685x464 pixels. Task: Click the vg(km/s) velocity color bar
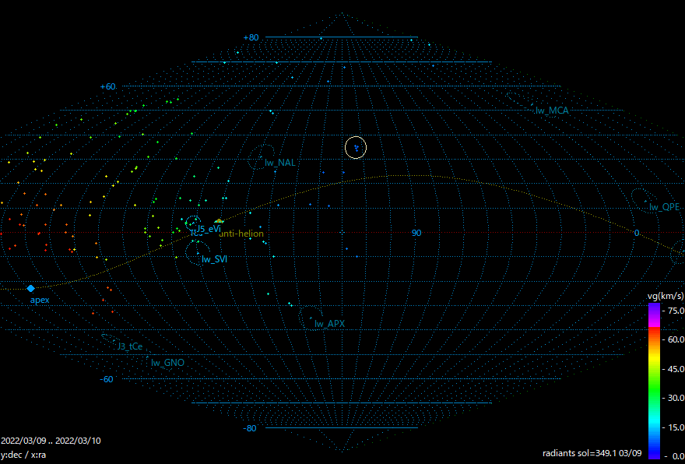654,380
